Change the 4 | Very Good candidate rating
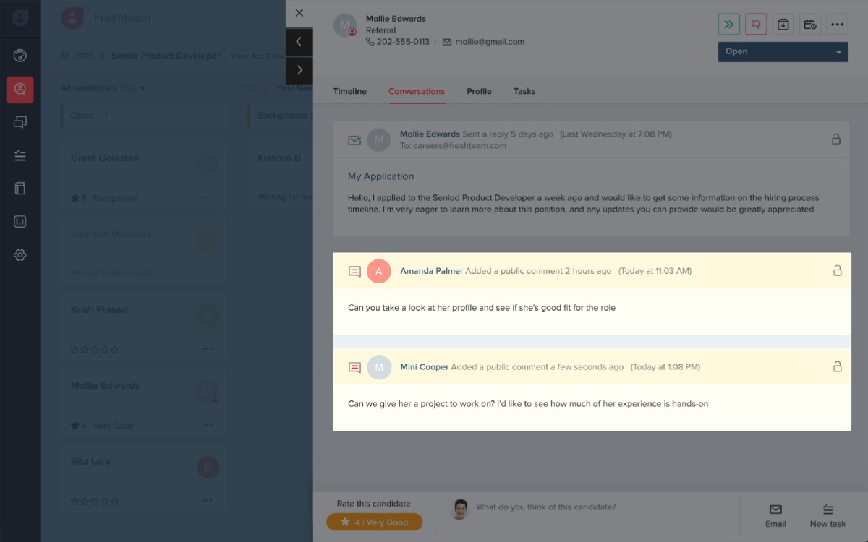 click(374, 522)
